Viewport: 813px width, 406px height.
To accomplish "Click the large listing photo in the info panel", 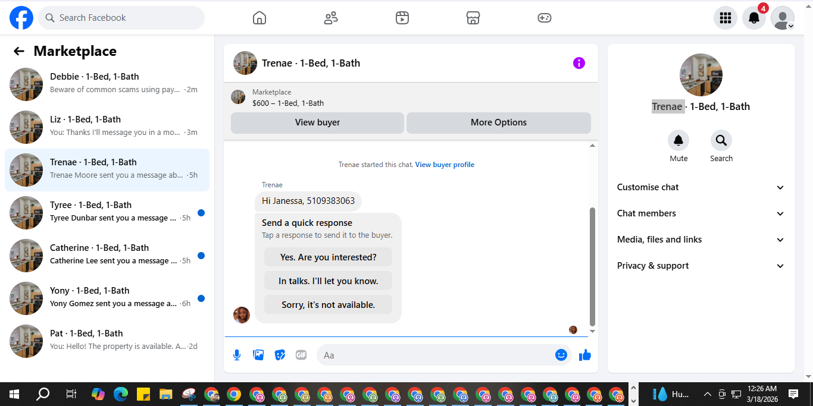I will click(x=701, y=75).
